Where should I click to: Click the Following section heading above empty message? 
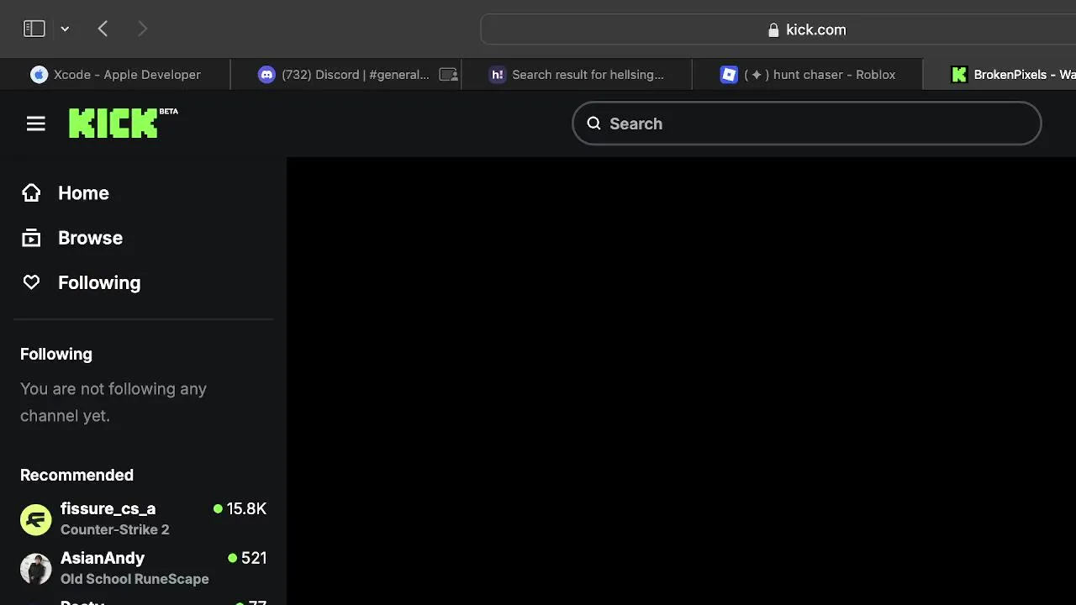56,354
